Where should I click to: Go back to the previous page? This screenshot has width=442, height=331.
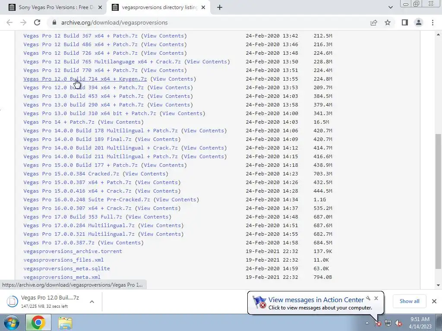(x=9, y=22)
